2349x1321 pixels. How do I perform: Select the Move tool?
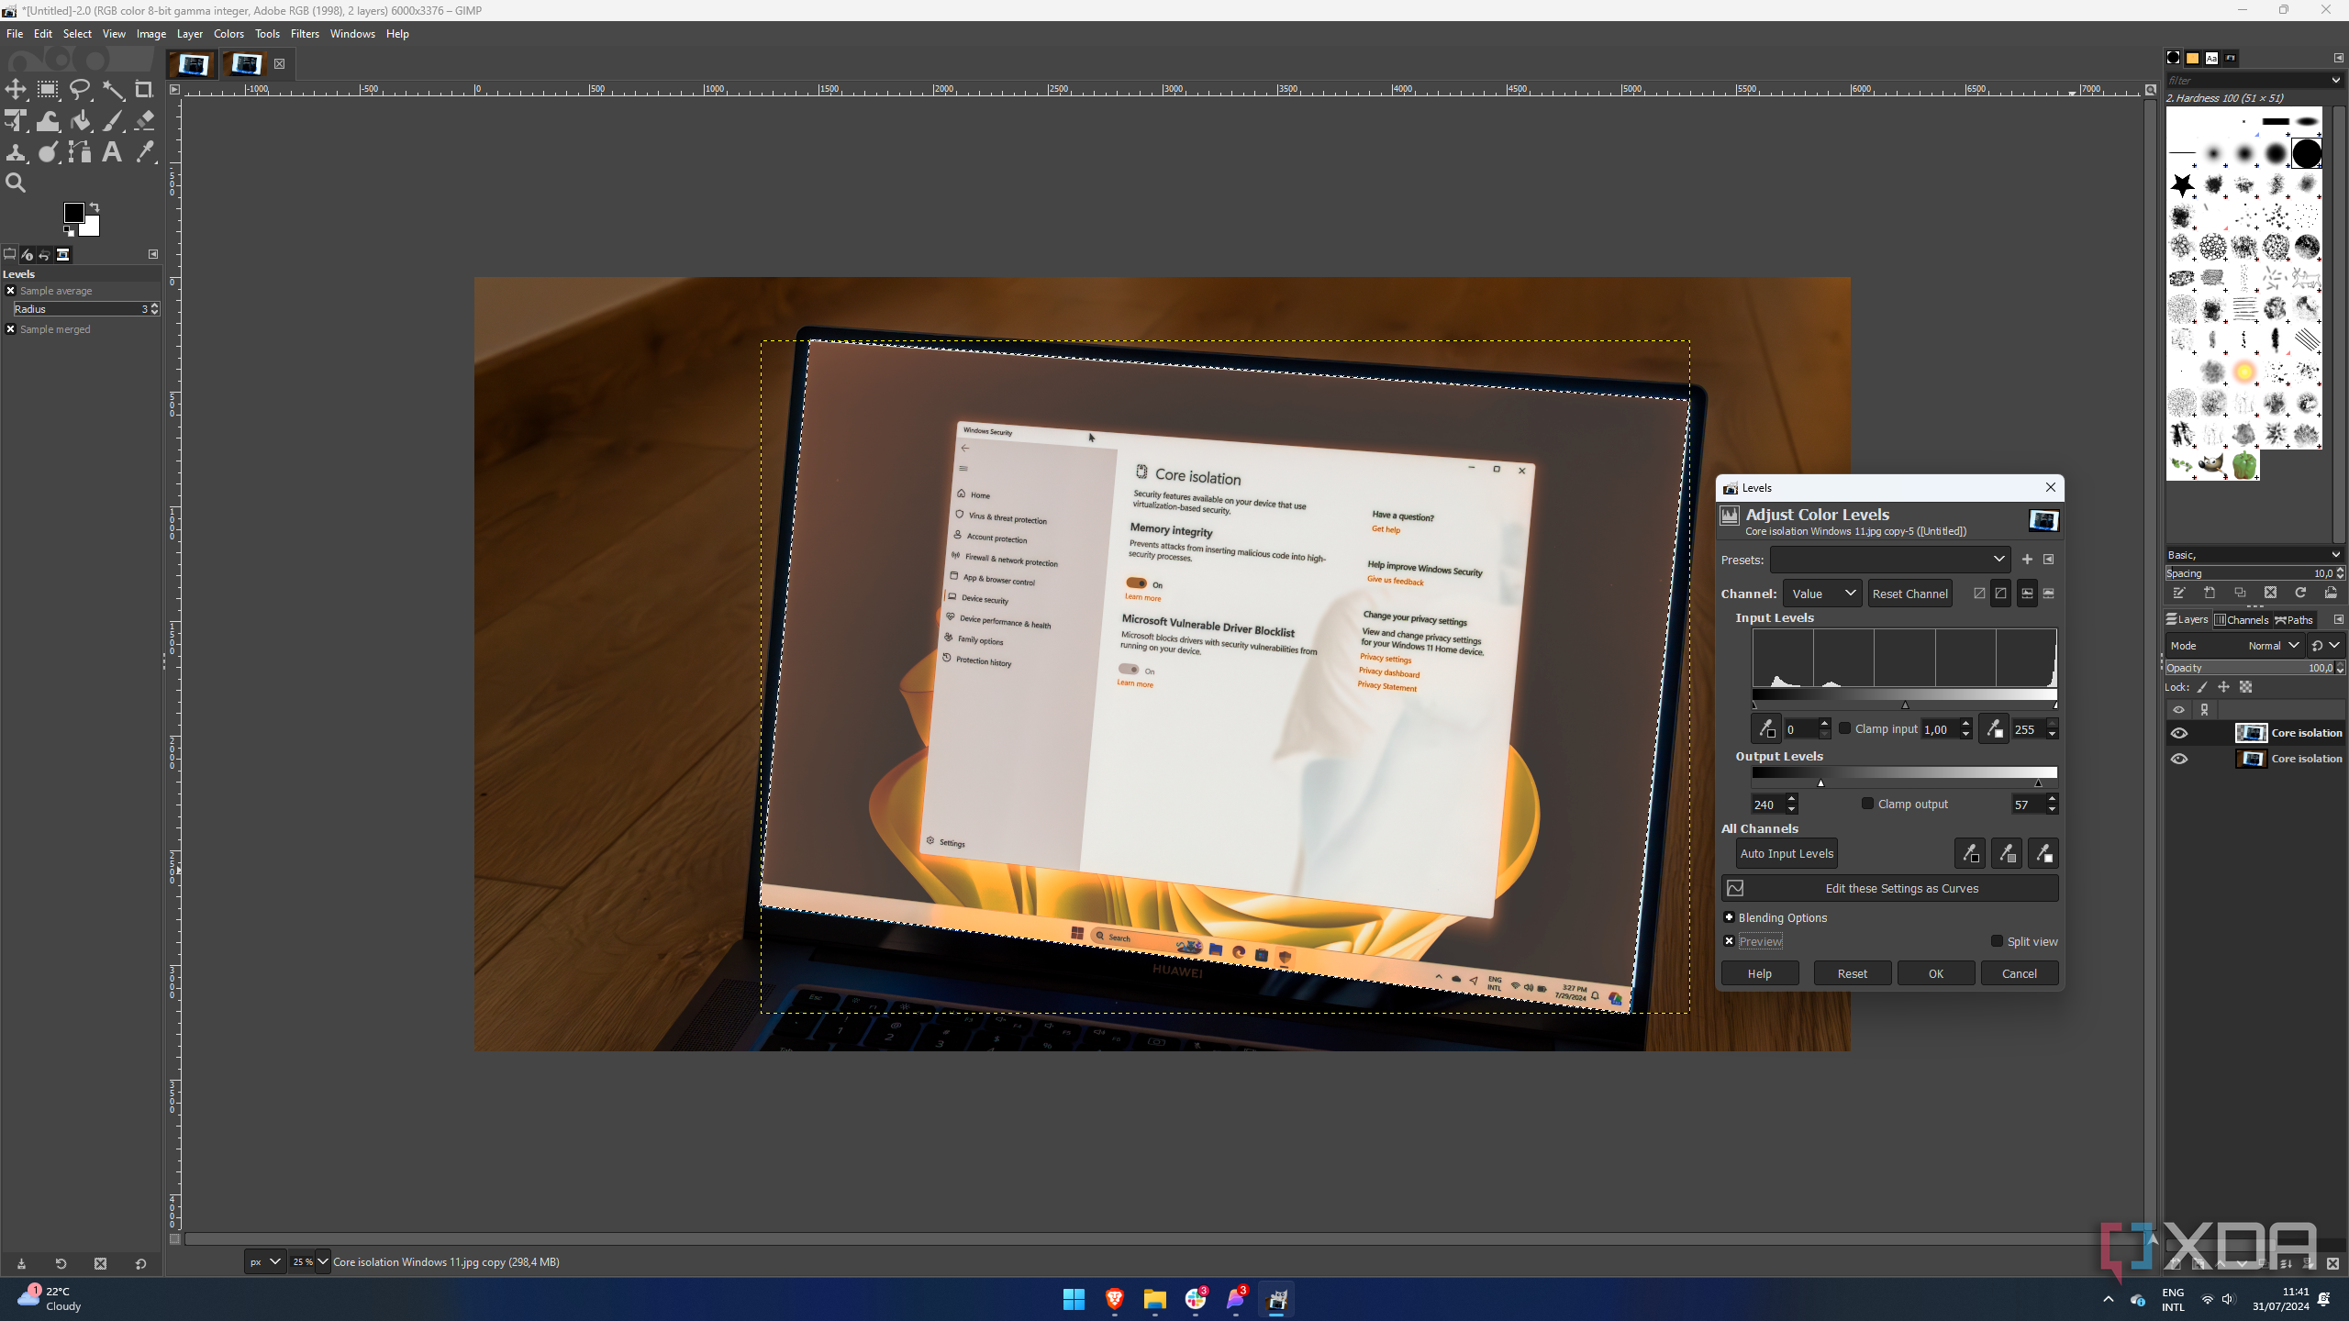[16, 89]
